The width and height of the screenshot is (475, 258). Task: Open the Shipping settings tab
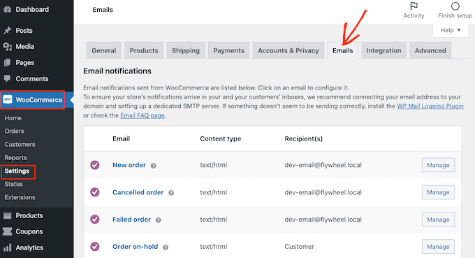click(186, 50)
